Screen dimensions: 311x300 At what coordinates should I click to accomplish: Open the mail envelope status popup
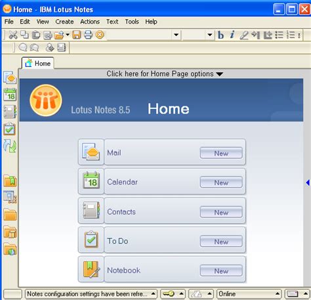tap(297, 293)
